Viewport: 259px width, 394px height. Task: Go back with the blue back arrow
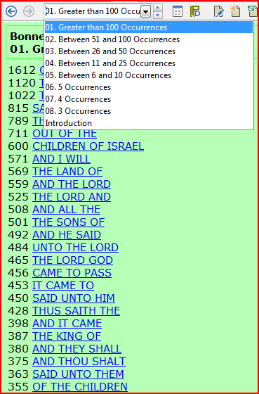click(x=11, y=11)
